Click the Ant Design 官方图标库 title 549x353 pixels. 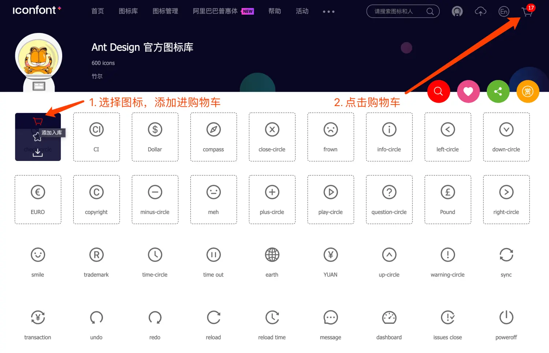coord(142,47)
